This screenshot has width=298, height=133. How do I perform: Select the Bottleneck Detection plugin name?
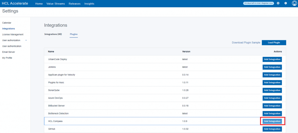pos(58,114)
